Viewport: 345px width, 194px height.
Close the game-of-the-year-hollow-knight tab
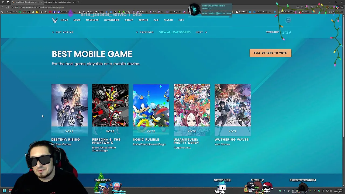tap(74, 2)
